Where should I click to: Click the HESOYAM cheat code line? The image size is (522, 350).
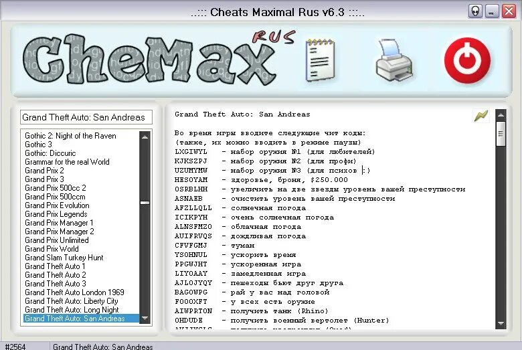[261, 180]
